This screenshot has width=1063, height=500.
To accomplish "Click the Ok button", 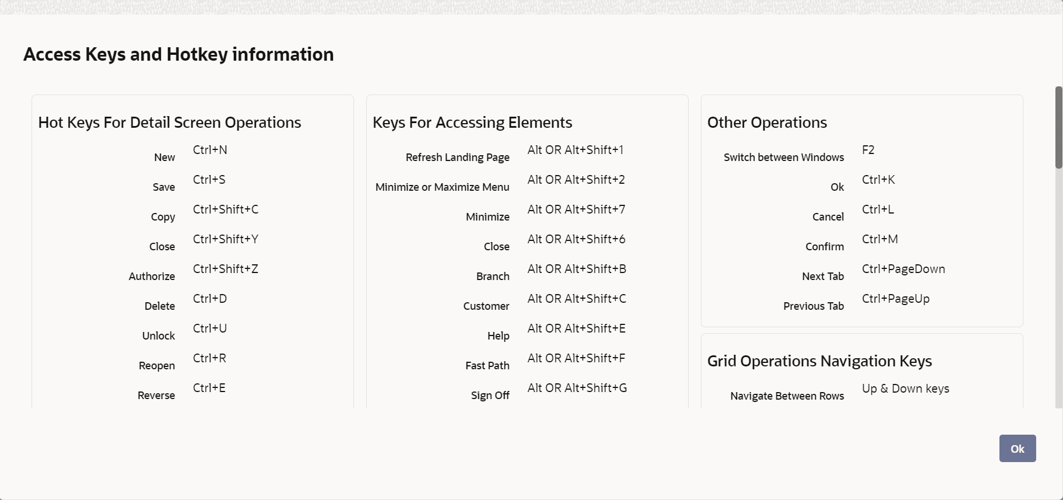I will pos(1017,449).
